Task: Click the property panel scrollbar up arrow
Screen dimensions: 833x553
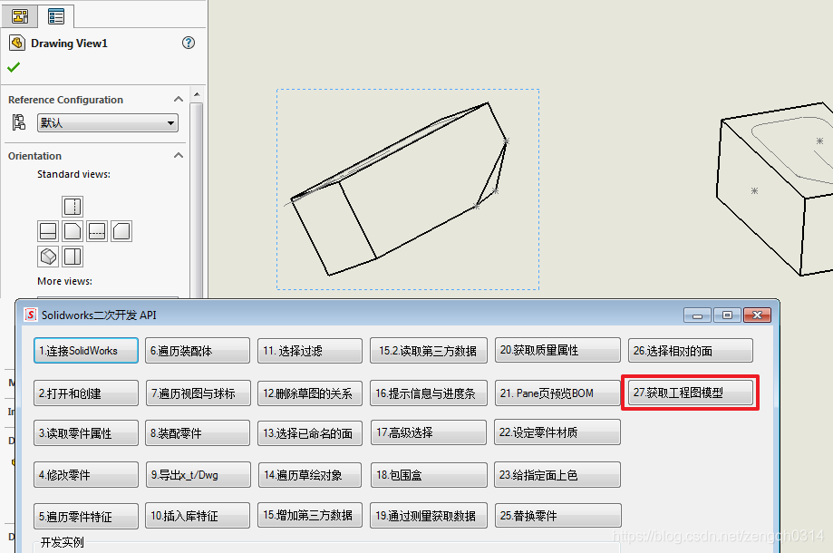Action: click(197, 94)
